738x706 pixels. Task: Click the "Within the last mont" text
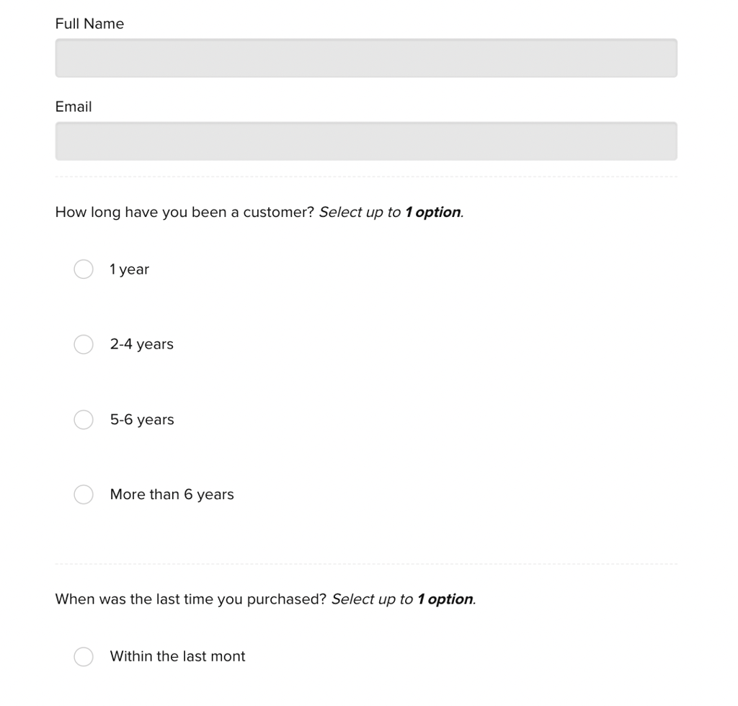(178, 656)
